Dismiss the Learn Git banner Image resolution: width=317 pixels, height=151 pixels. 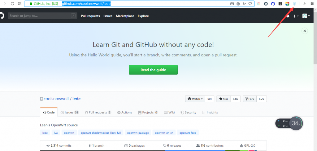(305, 31)
